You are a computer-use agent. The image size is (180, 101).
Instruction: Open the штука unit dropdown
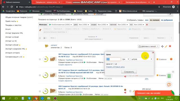point(142,59)
